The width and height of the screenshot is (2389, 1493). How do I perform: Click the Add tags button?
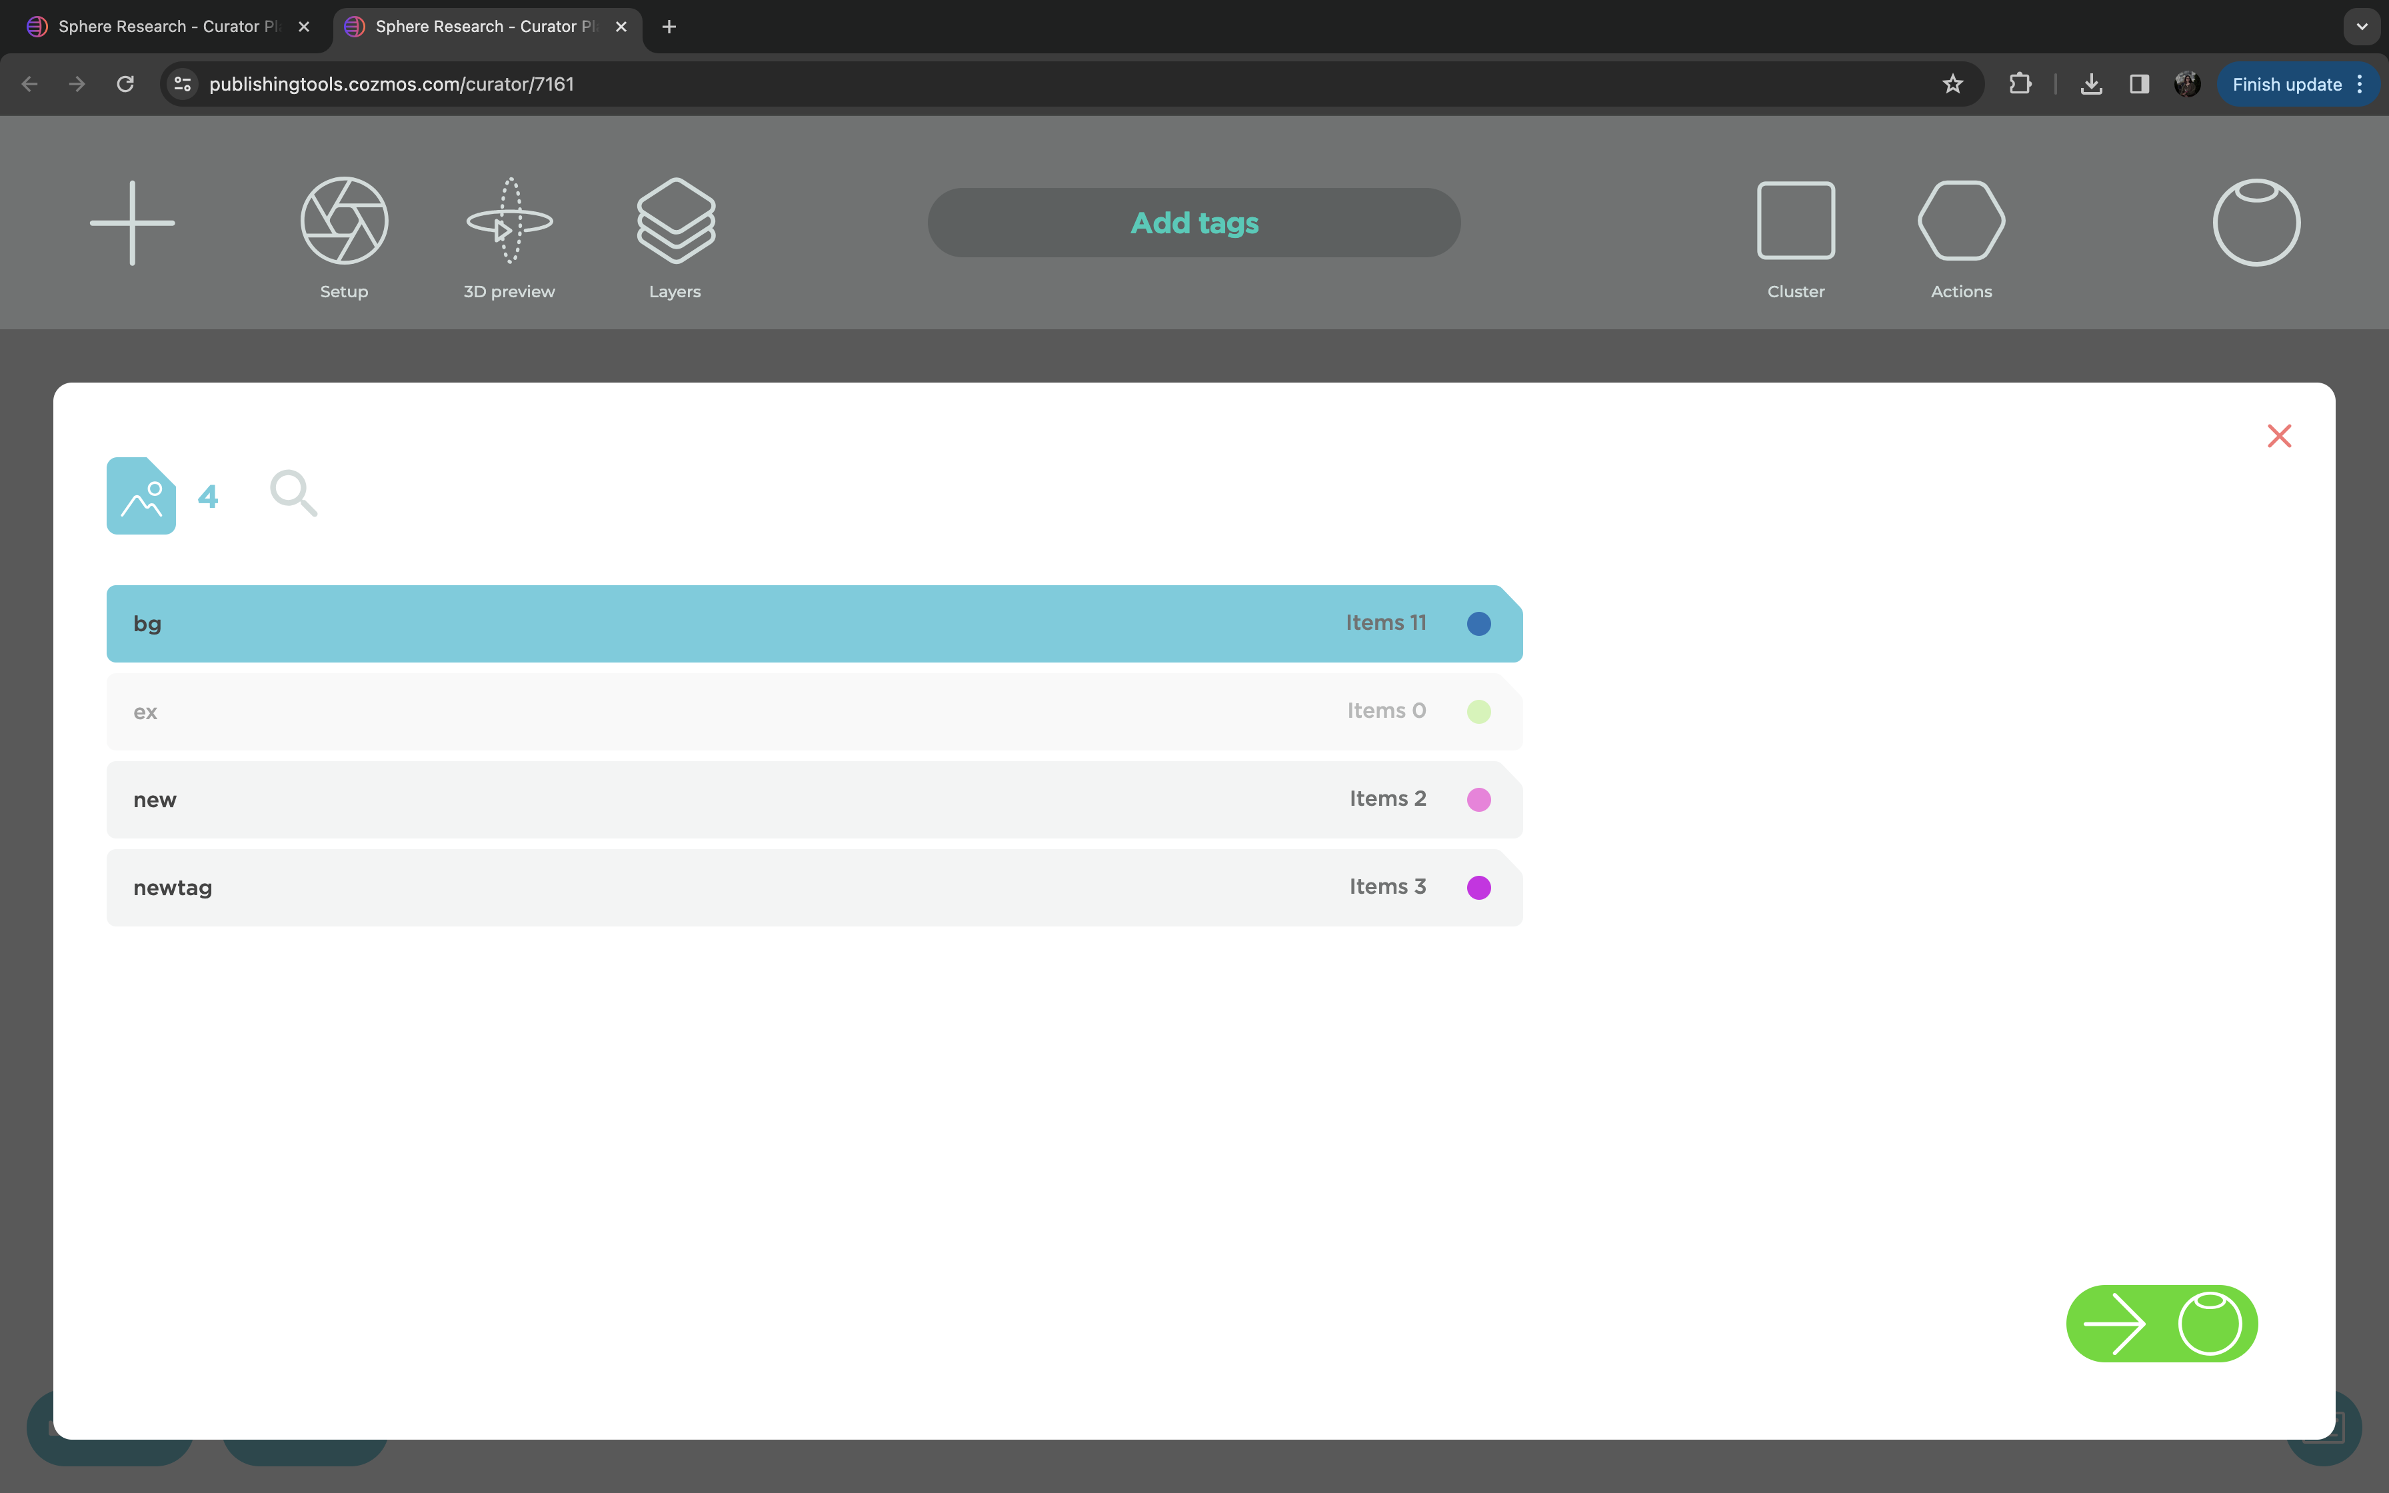(x=1194, y=223)
